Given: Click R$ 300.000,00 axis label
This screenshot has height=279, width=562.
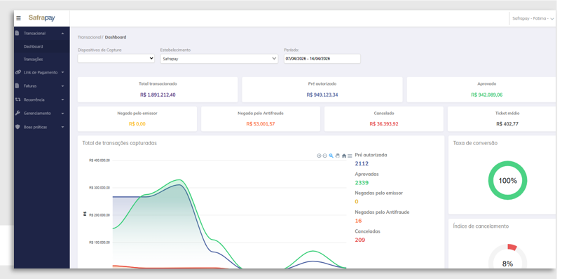Looking at the screenshot, I should (x=100, y=188).
